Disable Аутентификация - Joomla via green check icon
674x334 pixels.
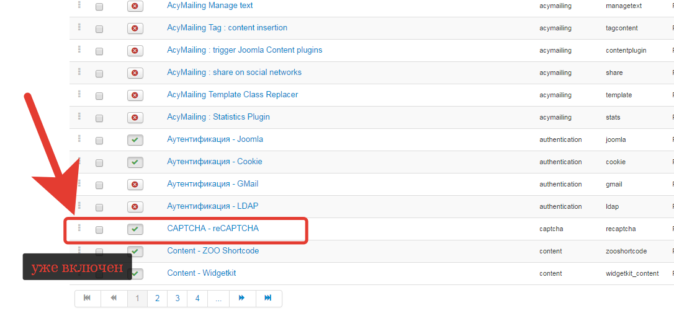pos(135,140)
